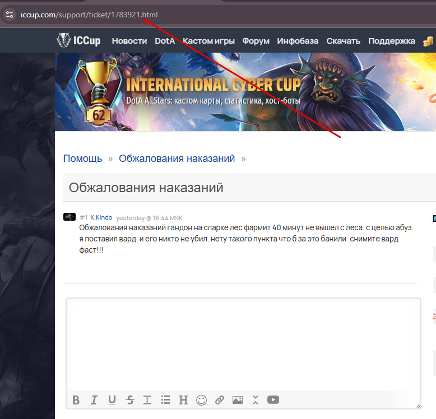Open the DotA menu
The image size is (436, 419).
pos(165,41)
